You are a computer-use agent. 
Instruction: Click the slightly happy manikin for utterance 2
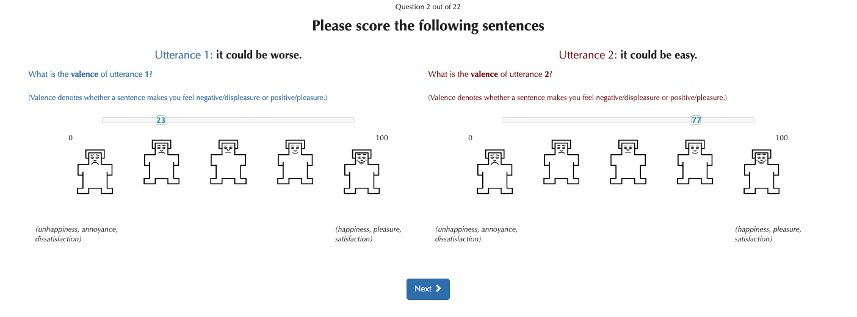695,162
